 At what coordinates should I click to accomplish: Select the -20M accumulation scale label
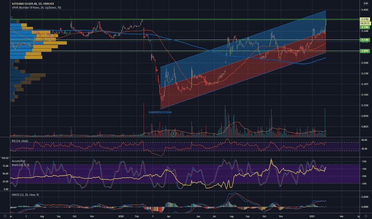pos(364,176)
